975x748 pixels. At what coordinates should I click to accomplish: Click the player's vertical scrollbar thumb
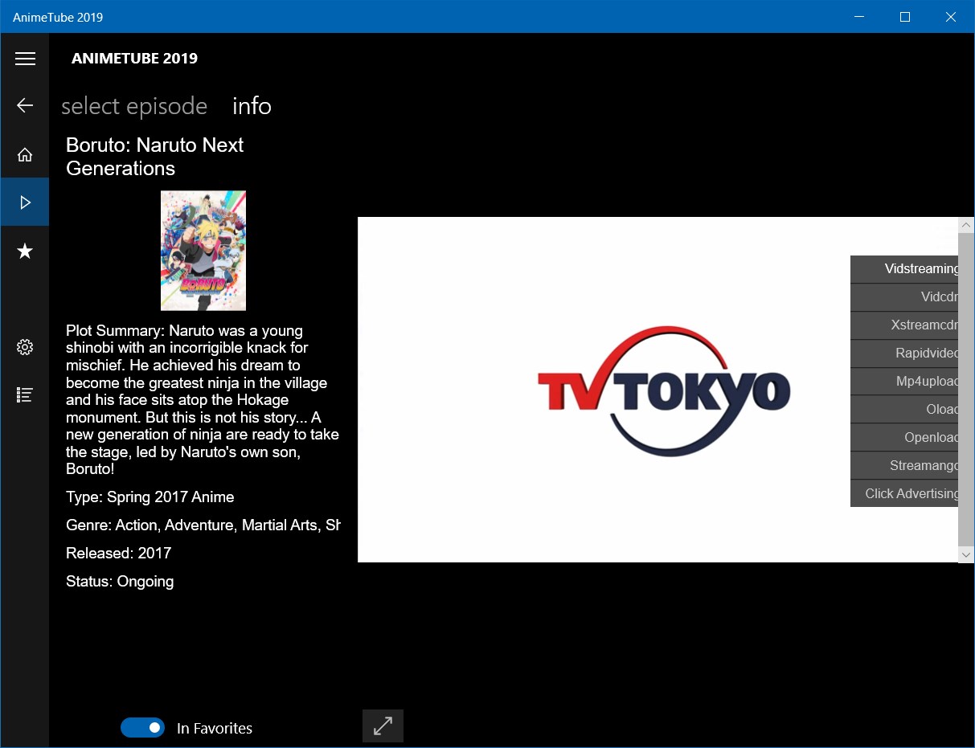click(x=966, y=390)
